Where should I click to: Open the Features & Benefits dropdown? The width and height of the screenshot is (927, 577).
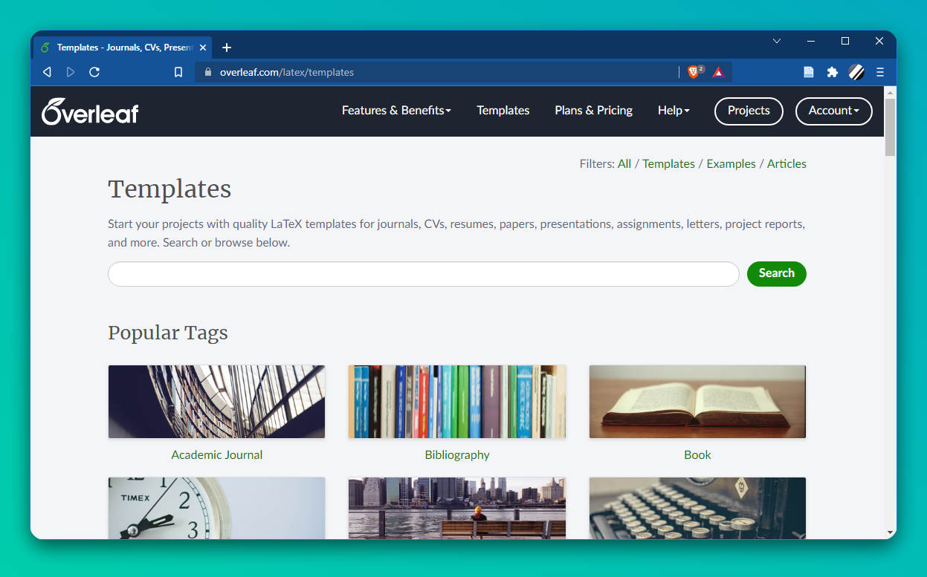396,110
